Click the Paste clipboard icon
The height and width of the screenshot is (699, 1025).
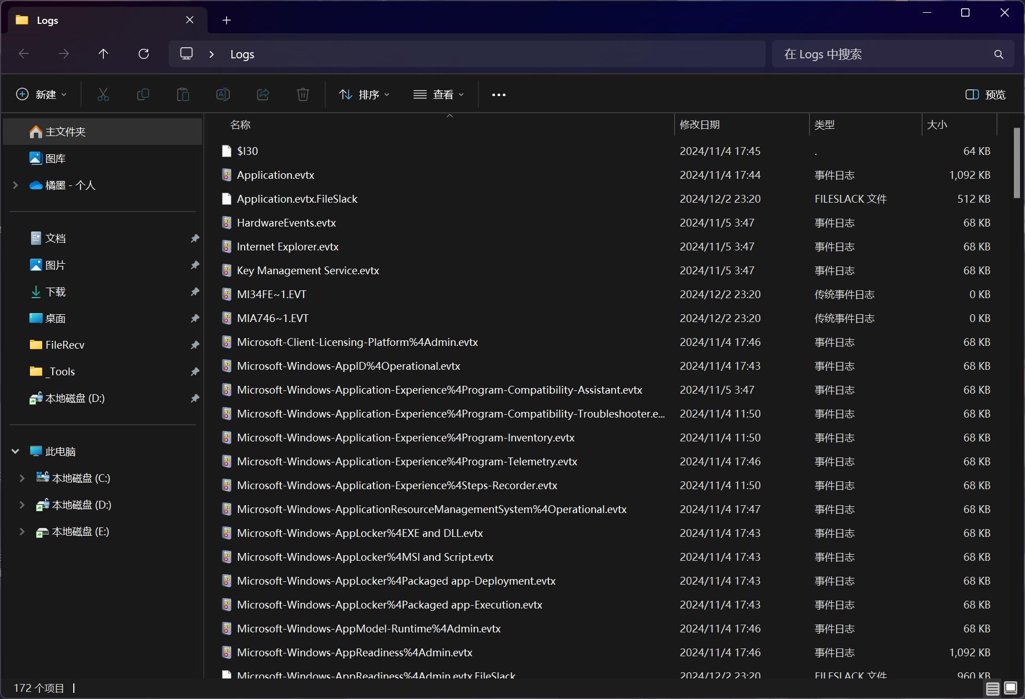183,94
